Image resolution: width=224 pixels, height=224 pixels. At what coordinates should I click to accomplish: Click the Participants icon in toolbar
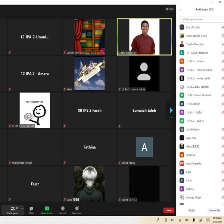click(12, 209)
